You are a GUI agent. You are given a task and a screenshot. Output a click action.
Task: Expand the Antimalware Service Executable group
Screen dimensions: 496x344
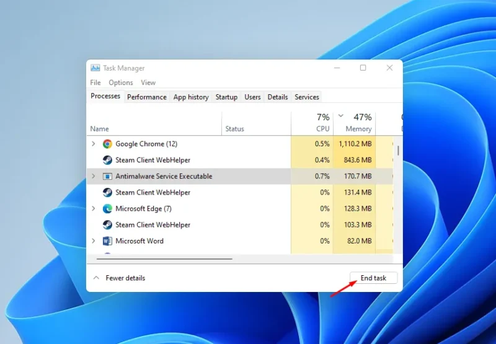coord(94,176)
